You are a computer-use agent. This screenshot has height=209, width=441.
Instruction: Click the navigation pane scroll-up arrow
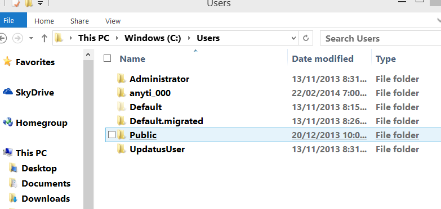point(88,54)
